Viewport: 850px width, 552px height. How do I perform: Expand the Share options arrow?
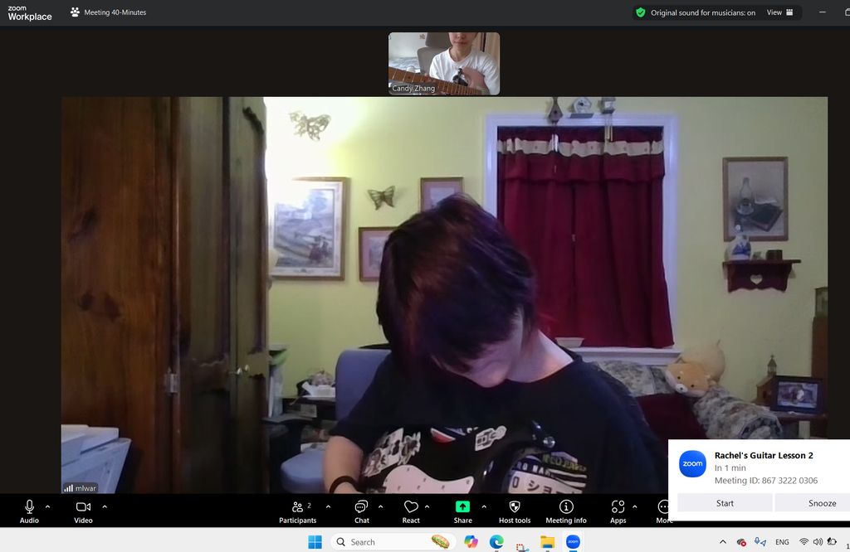484,506
